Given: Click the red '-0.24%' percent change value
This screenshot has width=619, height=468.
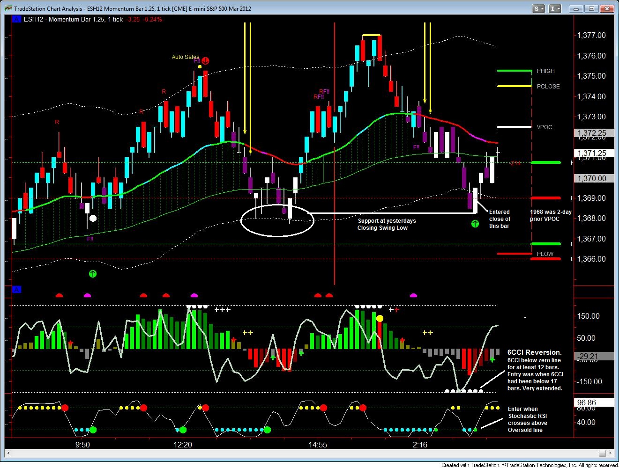Looking at the screenshot, I should click(153, 19).
